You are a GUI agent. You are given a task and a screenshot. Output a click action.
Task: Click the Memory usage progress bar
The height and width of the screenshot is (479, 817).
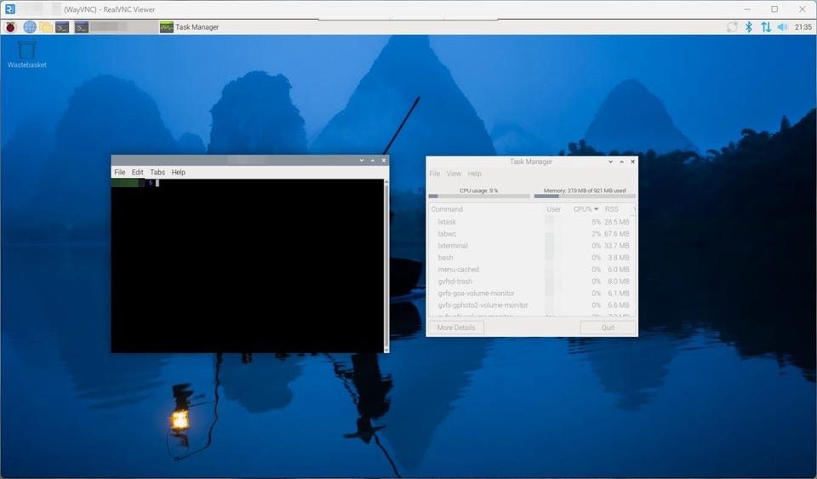(585, 197)
